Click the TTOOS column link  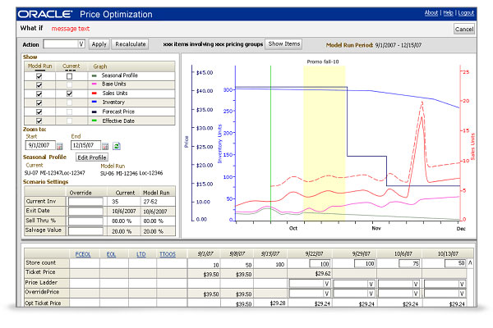[168, 254]
